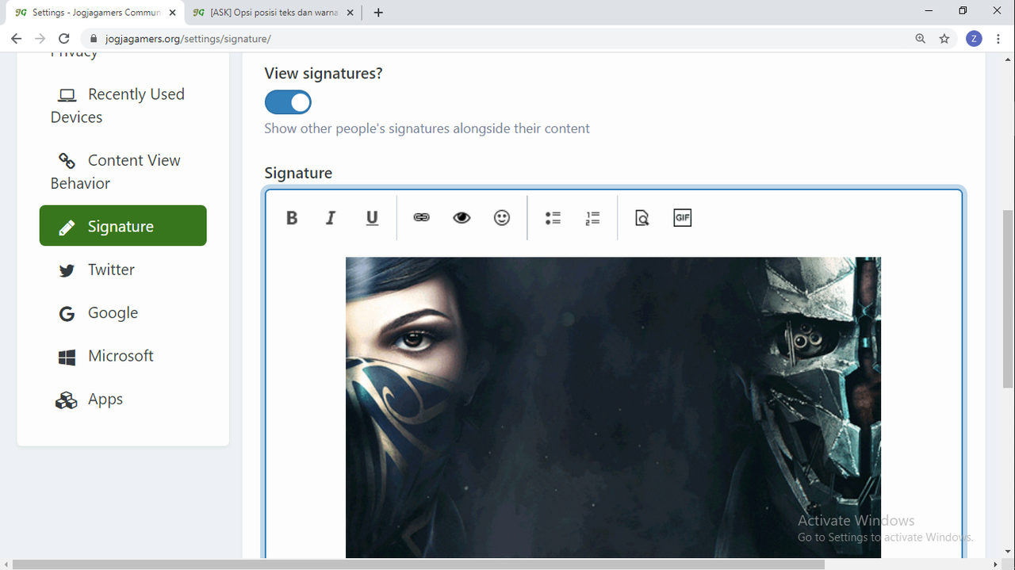Click the preview document icon in toolbar

[642, 218]
